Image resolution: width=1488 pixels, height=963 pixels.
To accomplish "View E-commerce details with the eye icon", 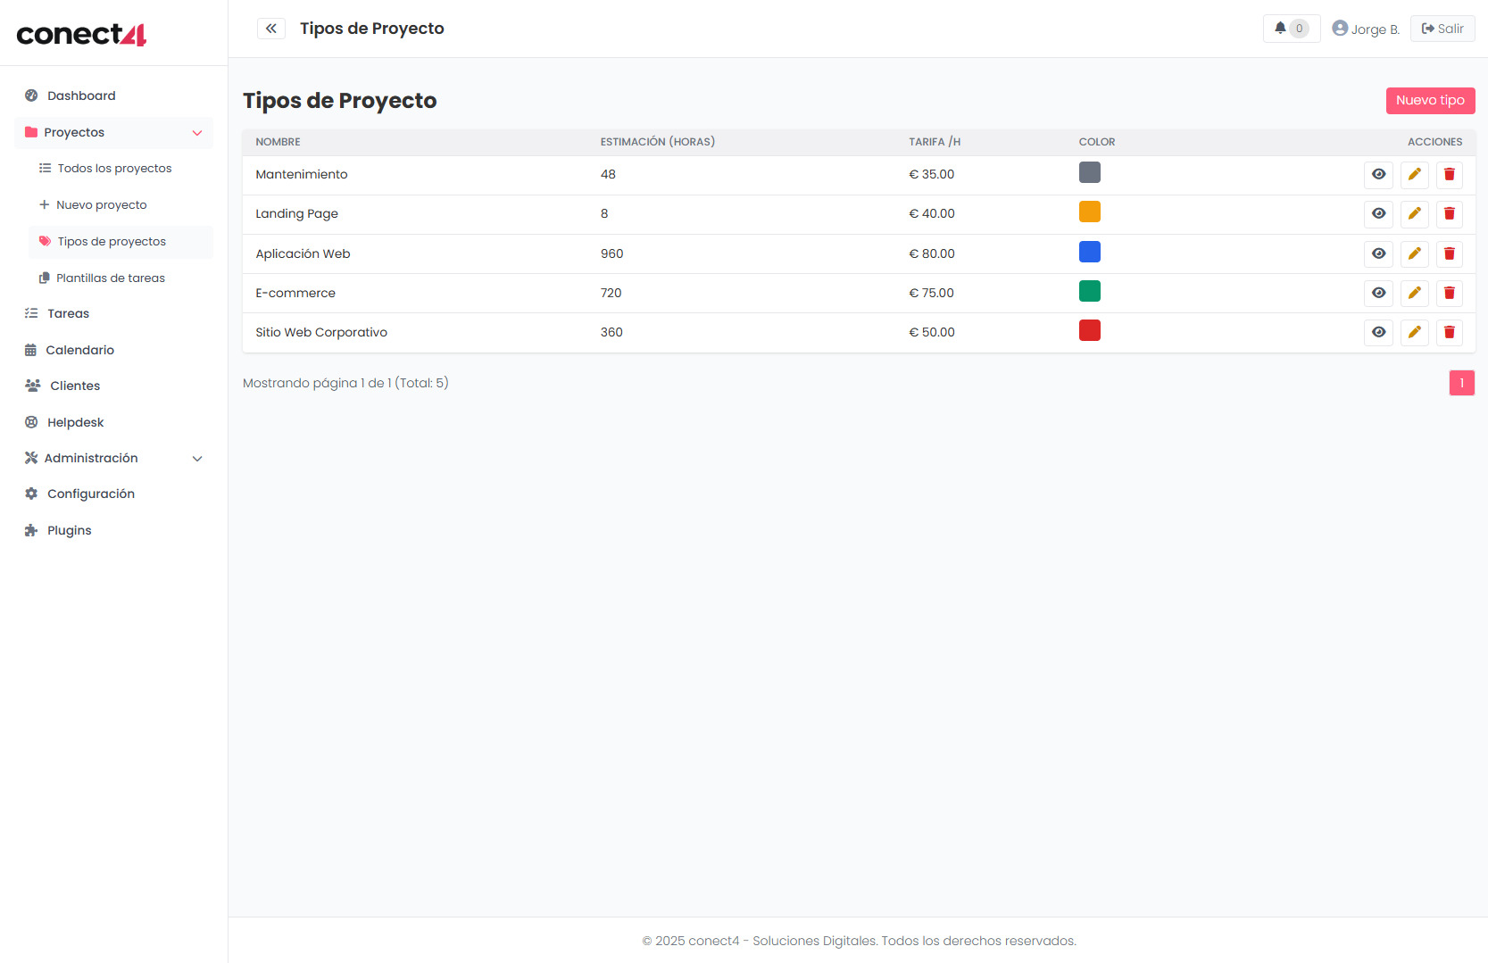I will (x=1378, y=294).
